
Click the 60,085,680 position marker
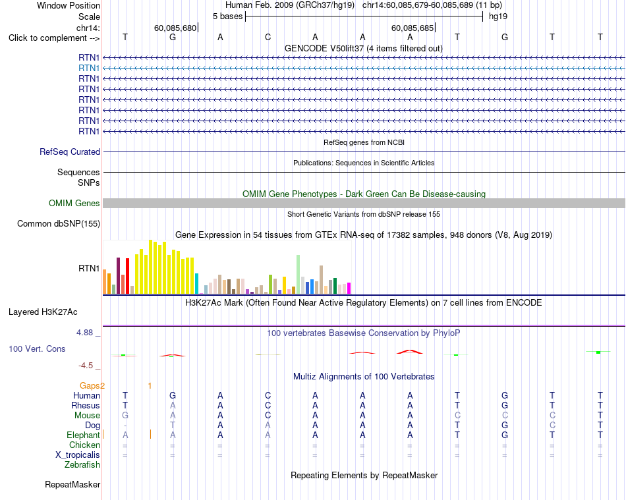coord(176,28)
